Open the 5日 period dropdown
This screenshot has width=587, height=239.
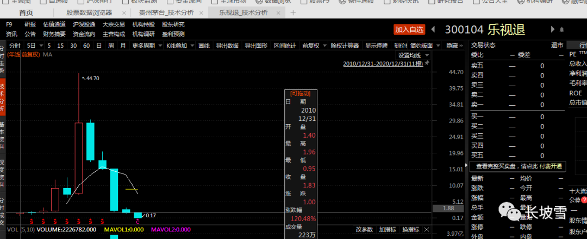tap(41, 46)
